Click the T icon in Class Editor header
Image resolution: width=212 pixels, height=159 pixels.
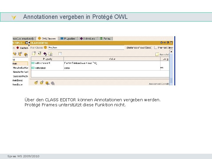click(x=171, y=43)
